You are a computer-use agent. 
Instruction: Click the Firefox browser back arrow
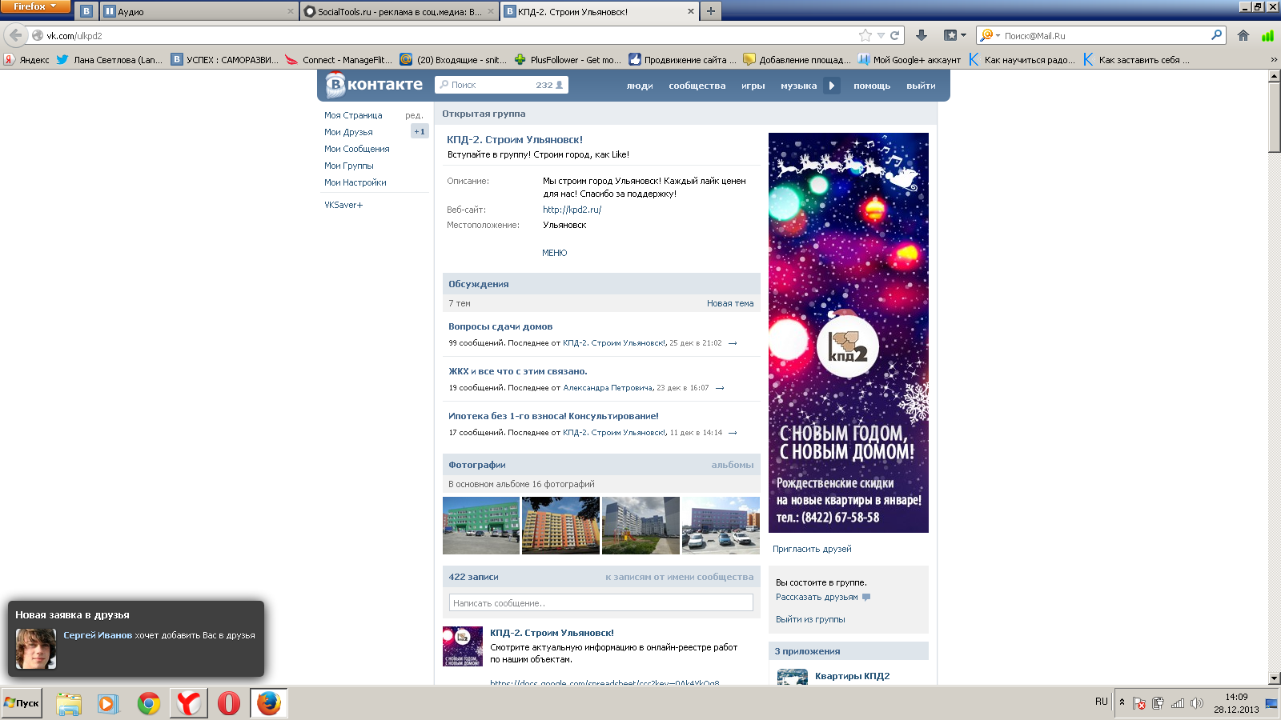point(15,35)
